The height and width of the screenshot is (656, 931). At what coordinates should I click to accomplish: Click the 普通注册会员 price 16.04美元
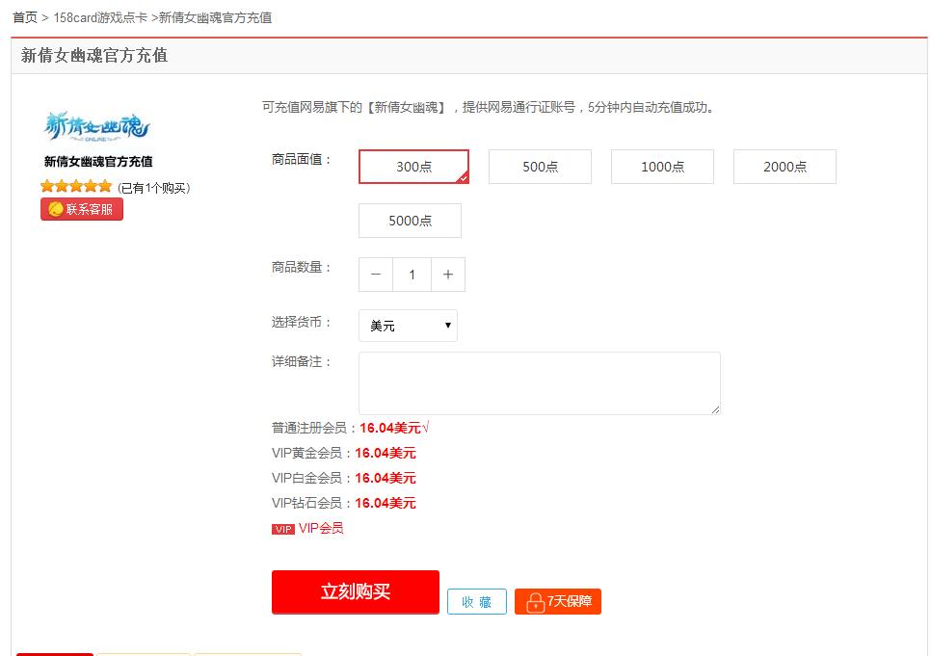[390, 428]
